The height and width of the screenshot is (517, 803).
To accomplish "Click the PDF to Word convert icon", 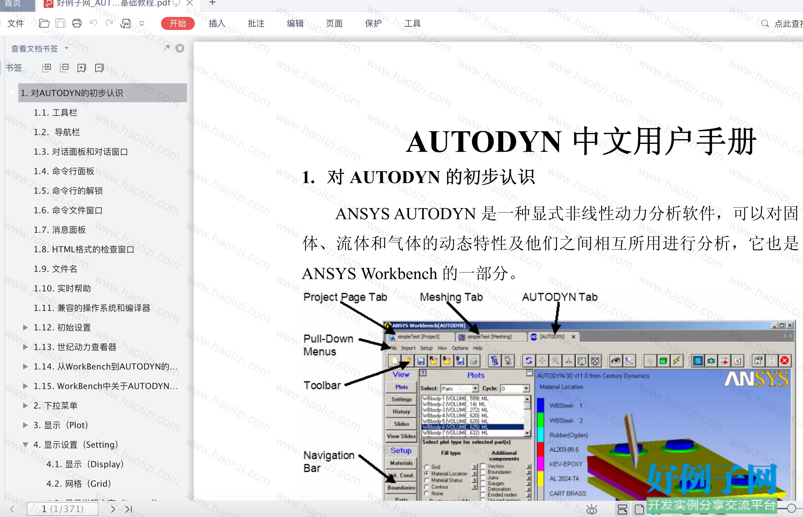I will pos(126,23).
